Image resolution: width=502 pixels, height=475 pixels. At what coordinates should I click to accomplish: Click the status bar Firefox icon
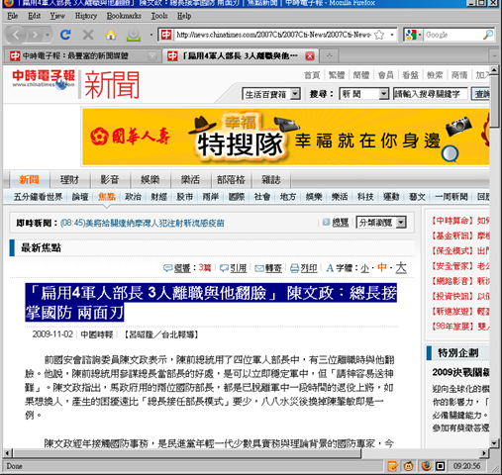point(426,466)
